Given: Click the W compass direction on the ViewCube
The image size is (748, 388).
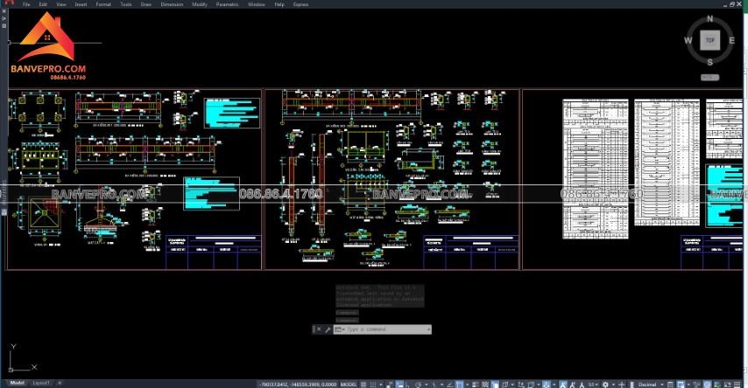Looking at the screenshot, I should coord(688,40).
